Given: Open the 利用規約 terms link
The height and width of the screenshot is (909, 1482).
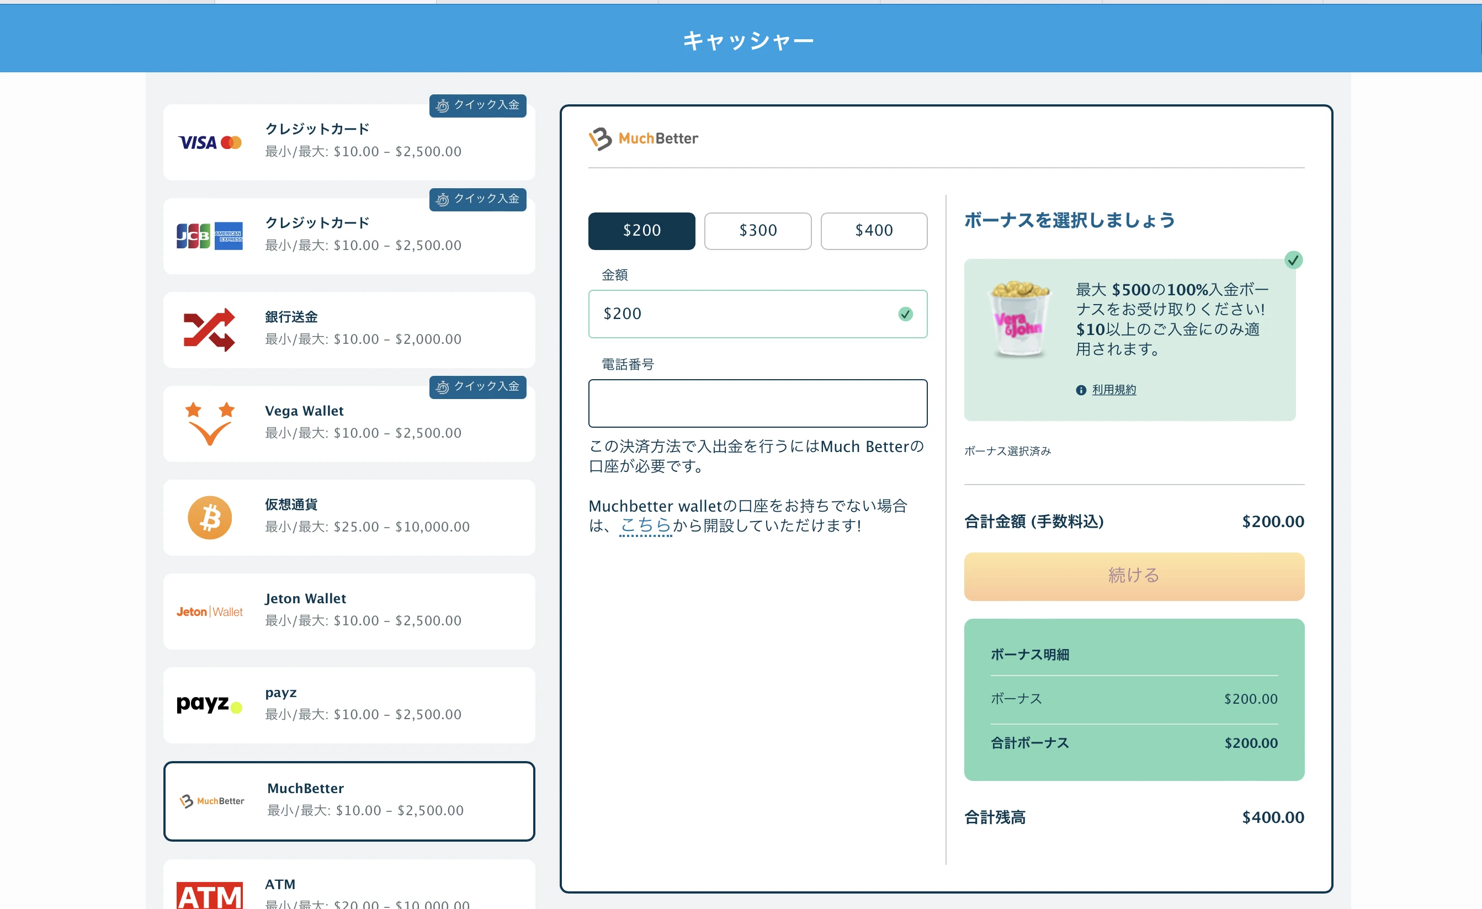Looking at the screenshot, I should pyautogui.click(x=1114, y=390).
